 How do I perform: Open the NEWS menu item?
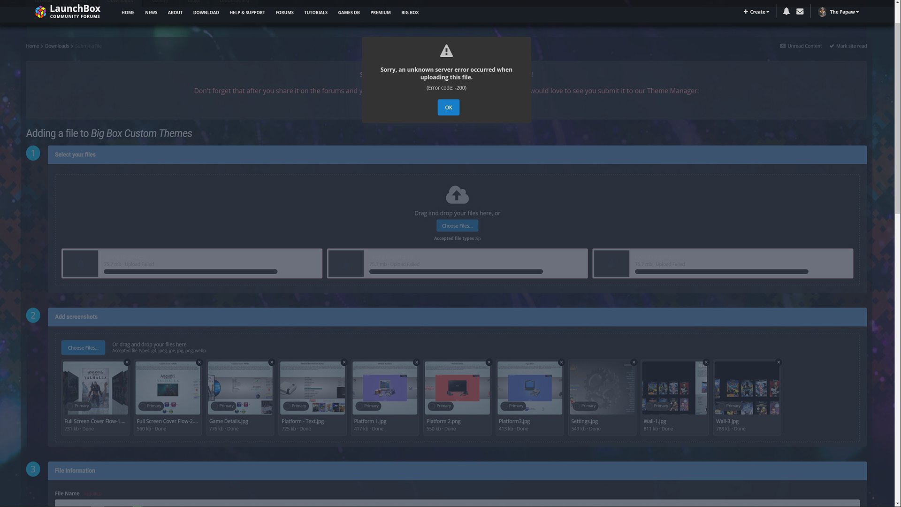(151, 13)
